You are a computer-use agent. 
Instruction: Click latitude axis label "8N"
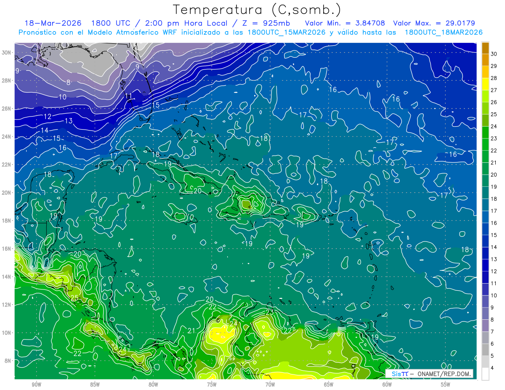[x=8, y=361]
